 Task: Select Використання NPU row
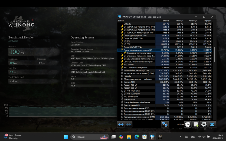coord(165,105)
